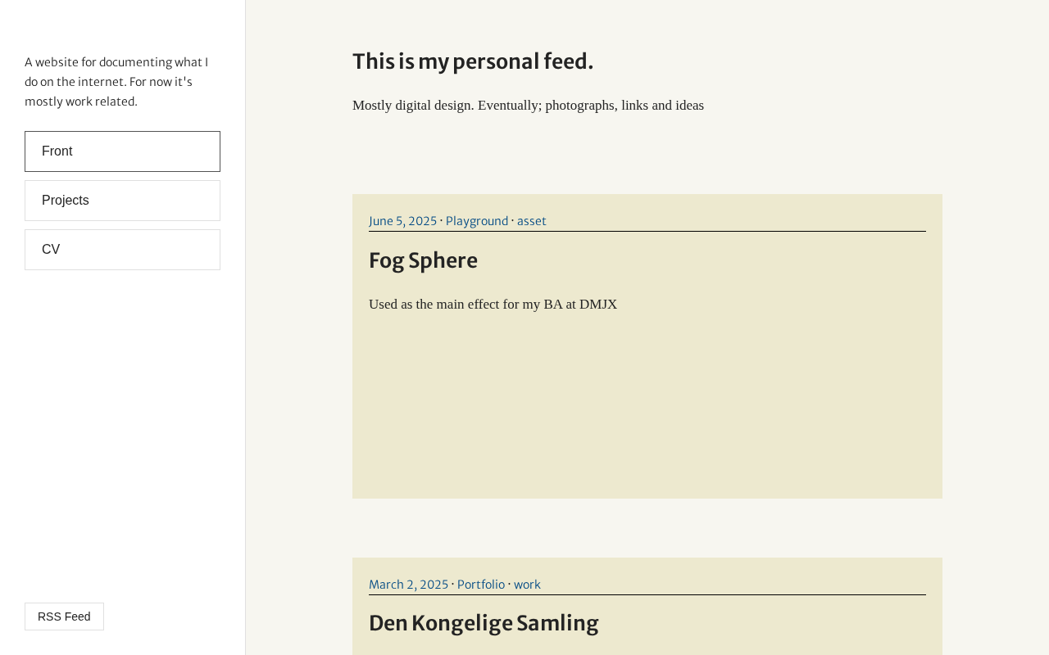This screenshot has height=655, width=1049.
Task: Go to the Projects page
Action: [122, 201]
